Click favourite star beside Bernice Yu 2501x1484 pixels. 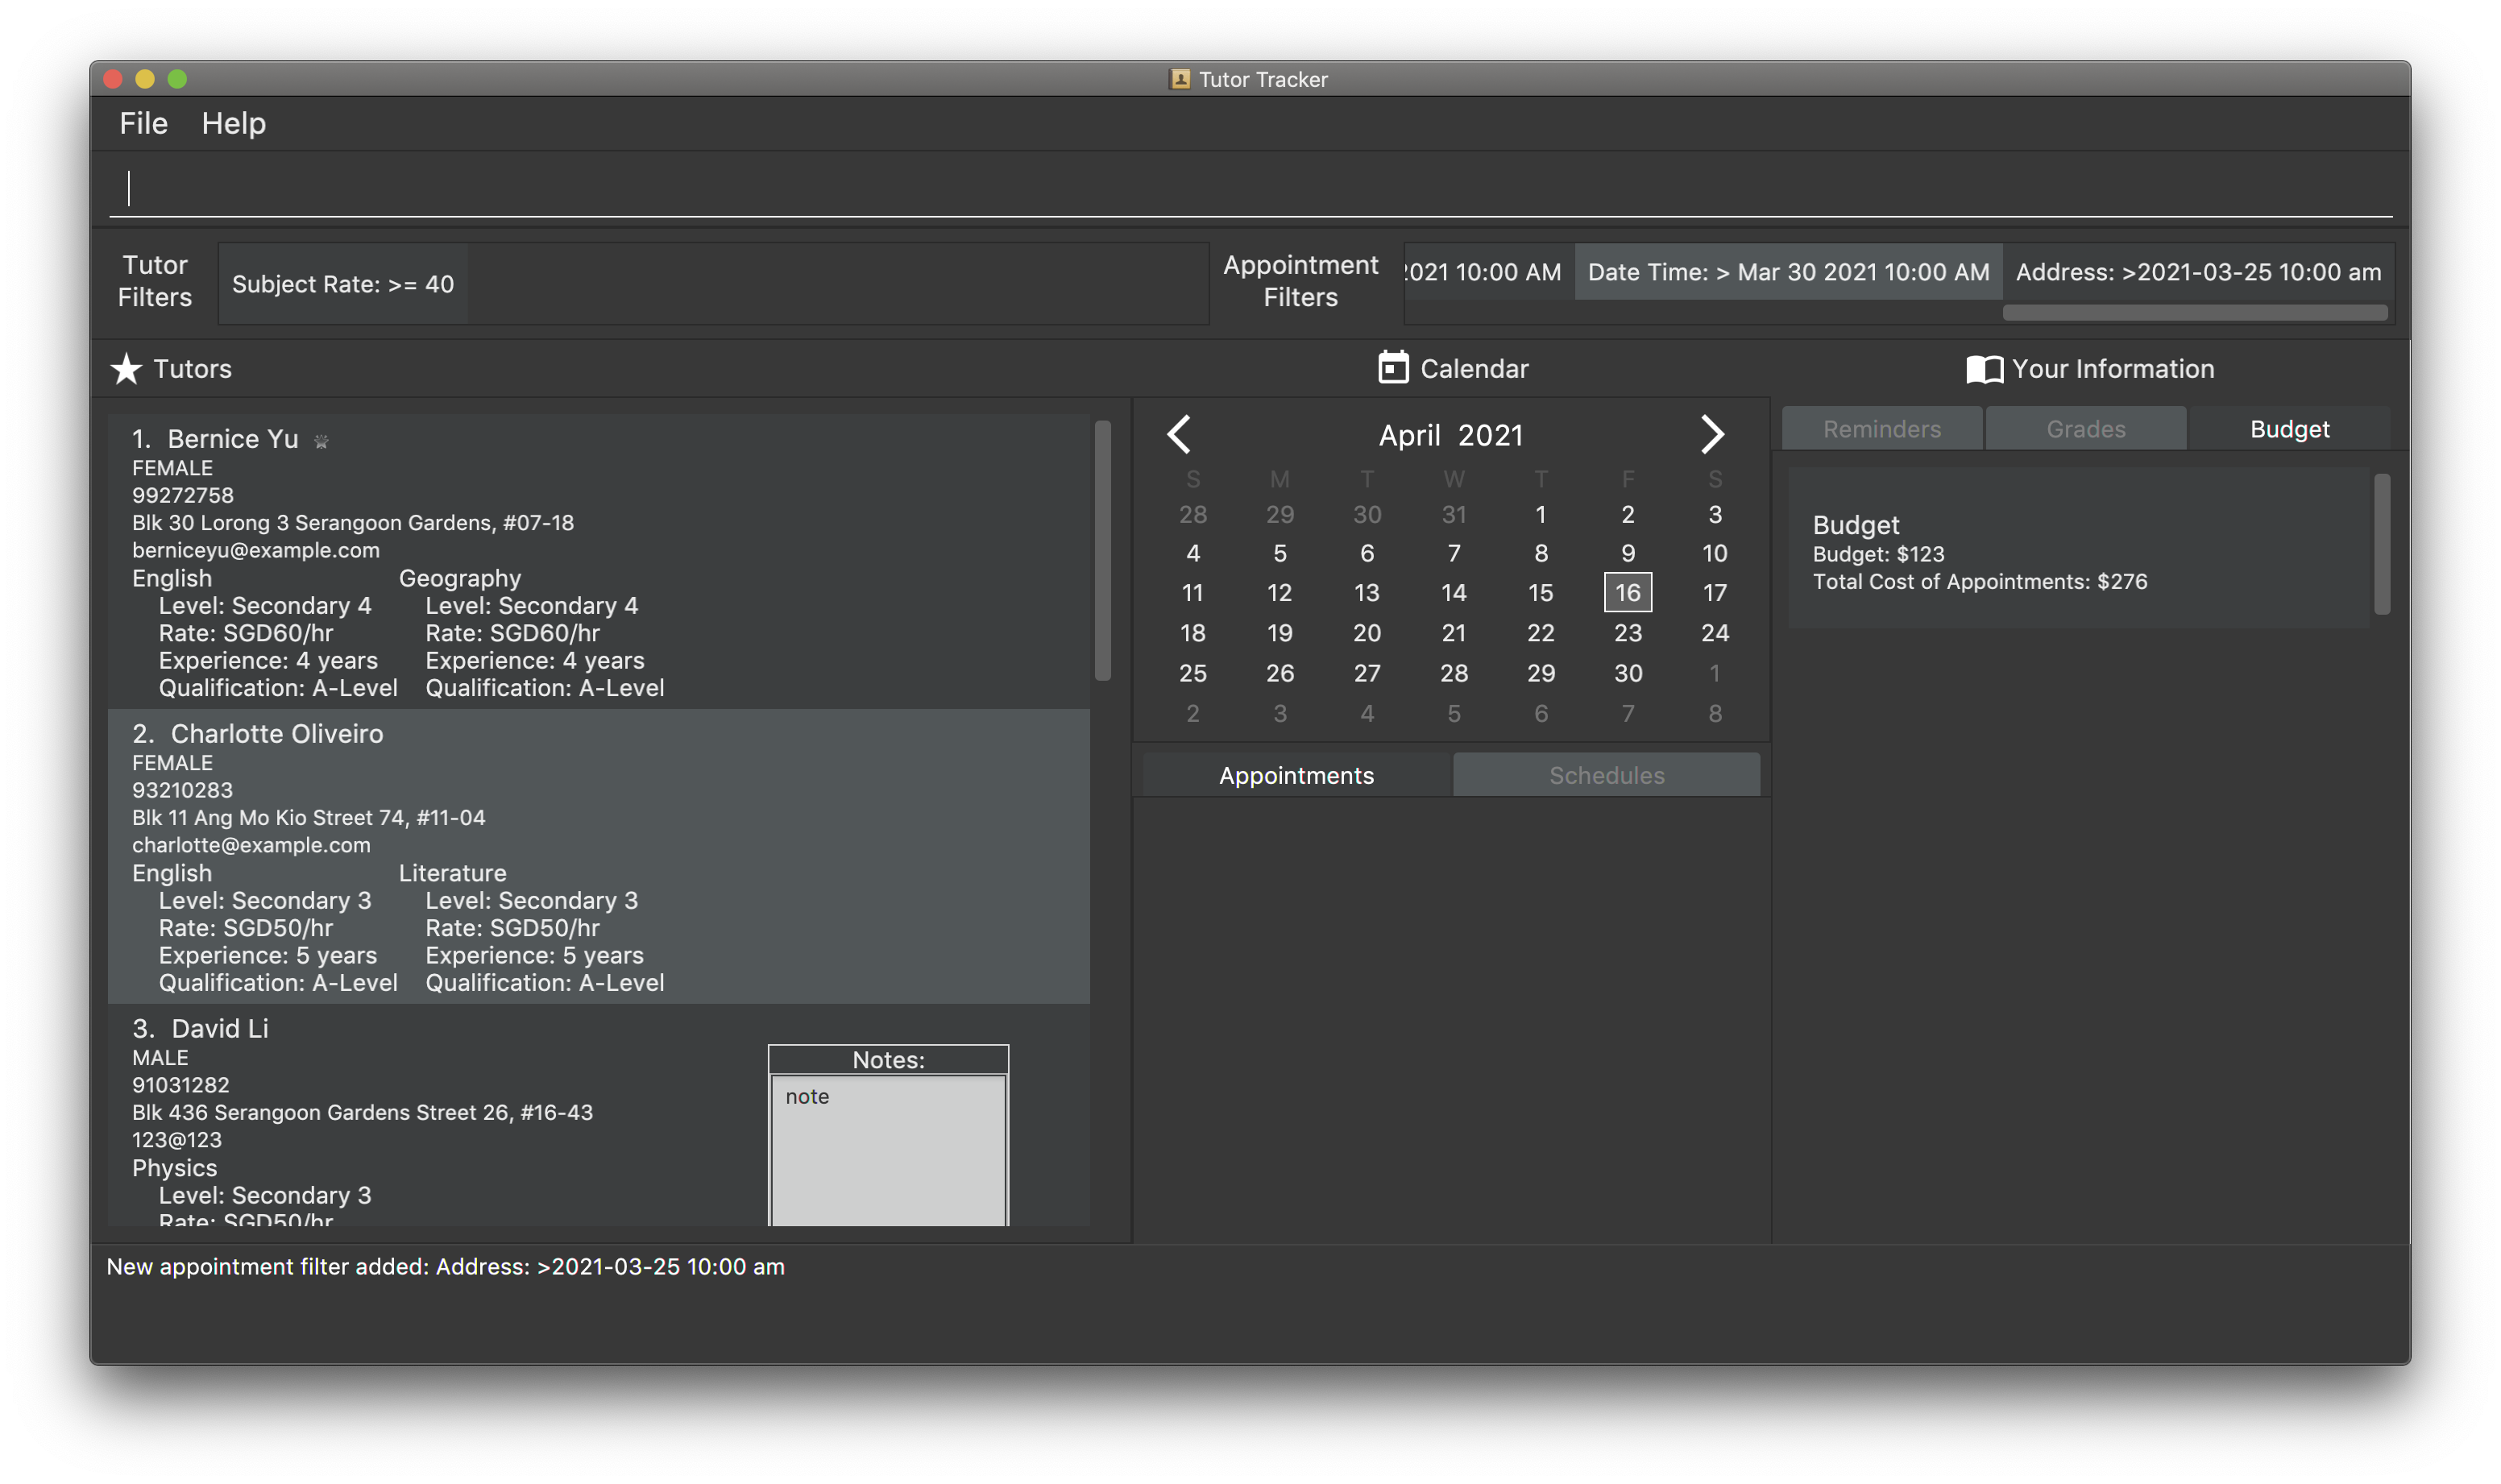[321, 440]
